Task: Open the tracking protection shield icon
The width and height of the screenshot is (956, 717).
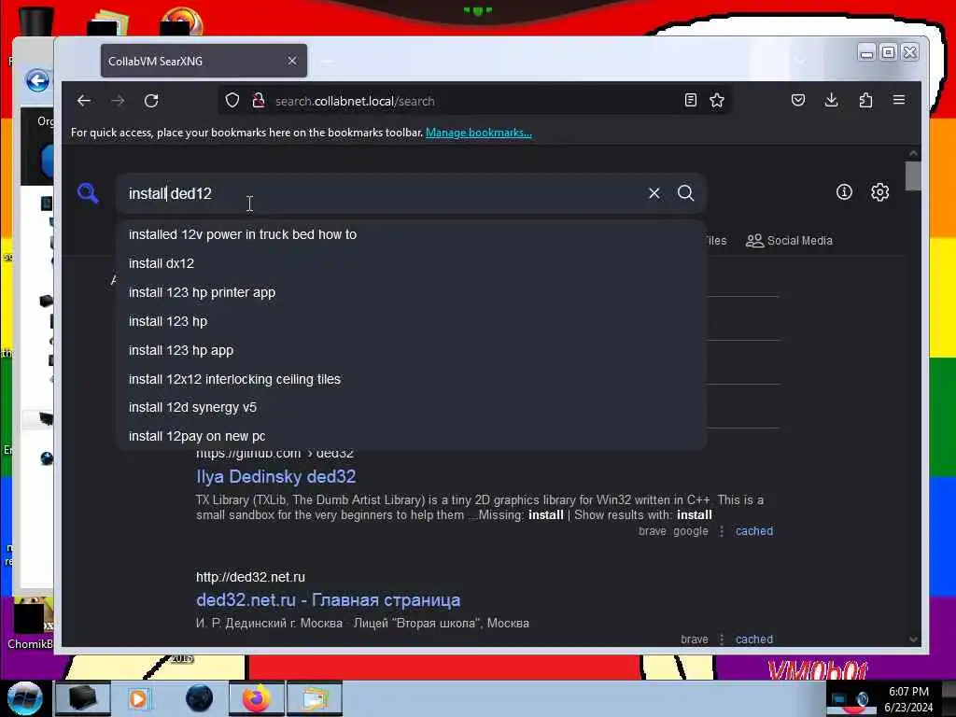Action: (x=232, y=100)
